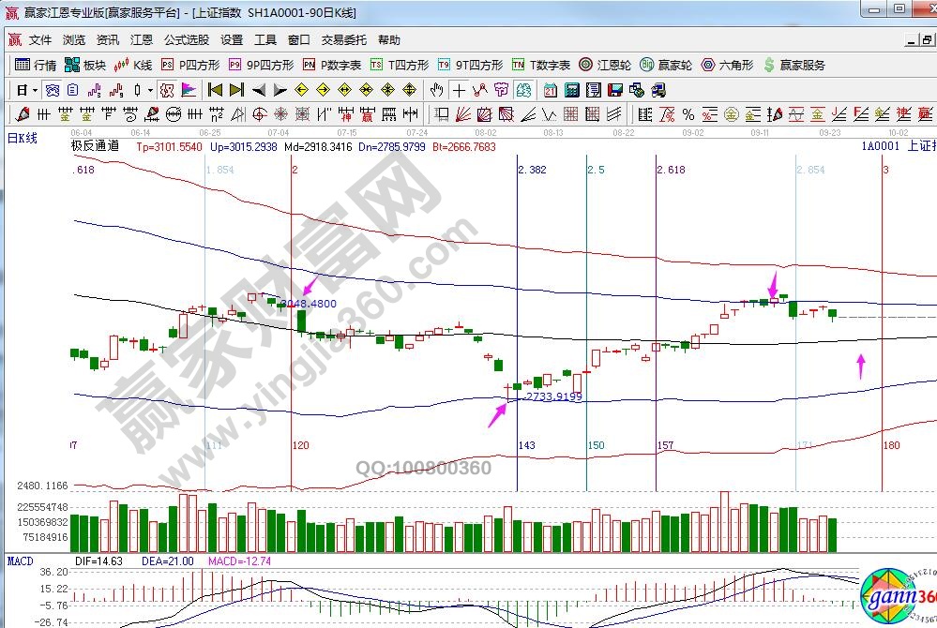This screenshot has height=628, width=937.
Task: Click the 极反通道 indicator name
Action: 95,145
